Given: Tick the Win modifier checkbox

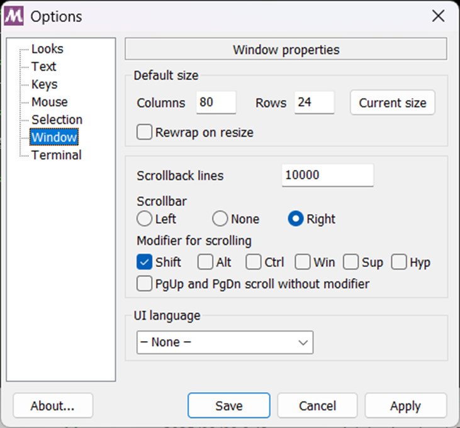Looking at the screenshot, I should pos(303,262).
